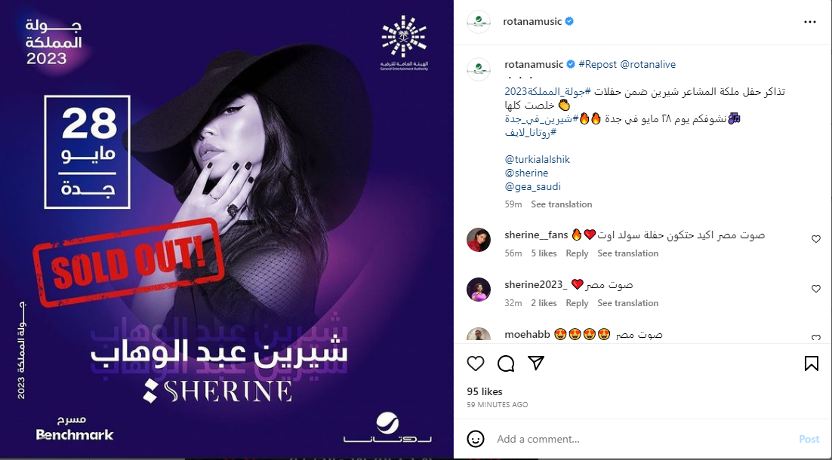The image size is (832, 460).
Task: See translation of the post caption
Action: [562, 204]
